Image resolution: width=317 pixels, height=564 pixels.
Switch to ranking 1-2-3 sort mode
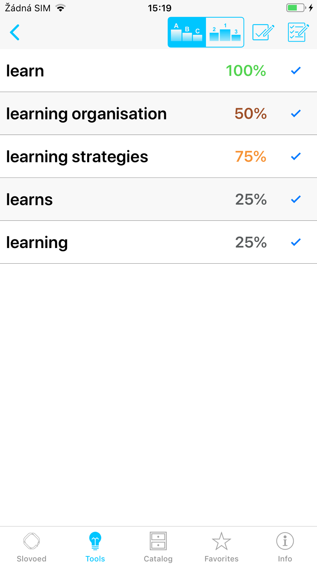(225, 32)
